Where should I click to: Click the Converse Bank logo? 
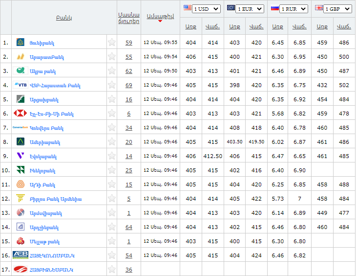pyautogui.click(x=21, y=128)
